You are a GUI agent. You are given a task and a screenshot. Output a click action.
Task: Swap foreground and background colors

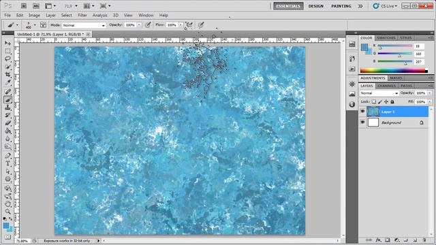[x=11, y=219]
